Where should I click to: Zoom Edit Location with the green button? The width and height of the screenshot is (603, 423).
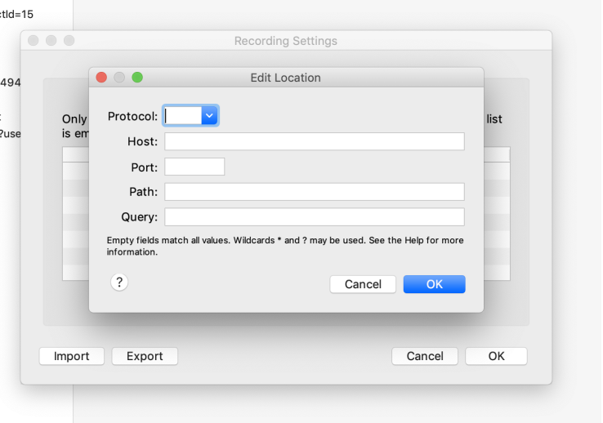pyautogui.click(x=137, y=78)
